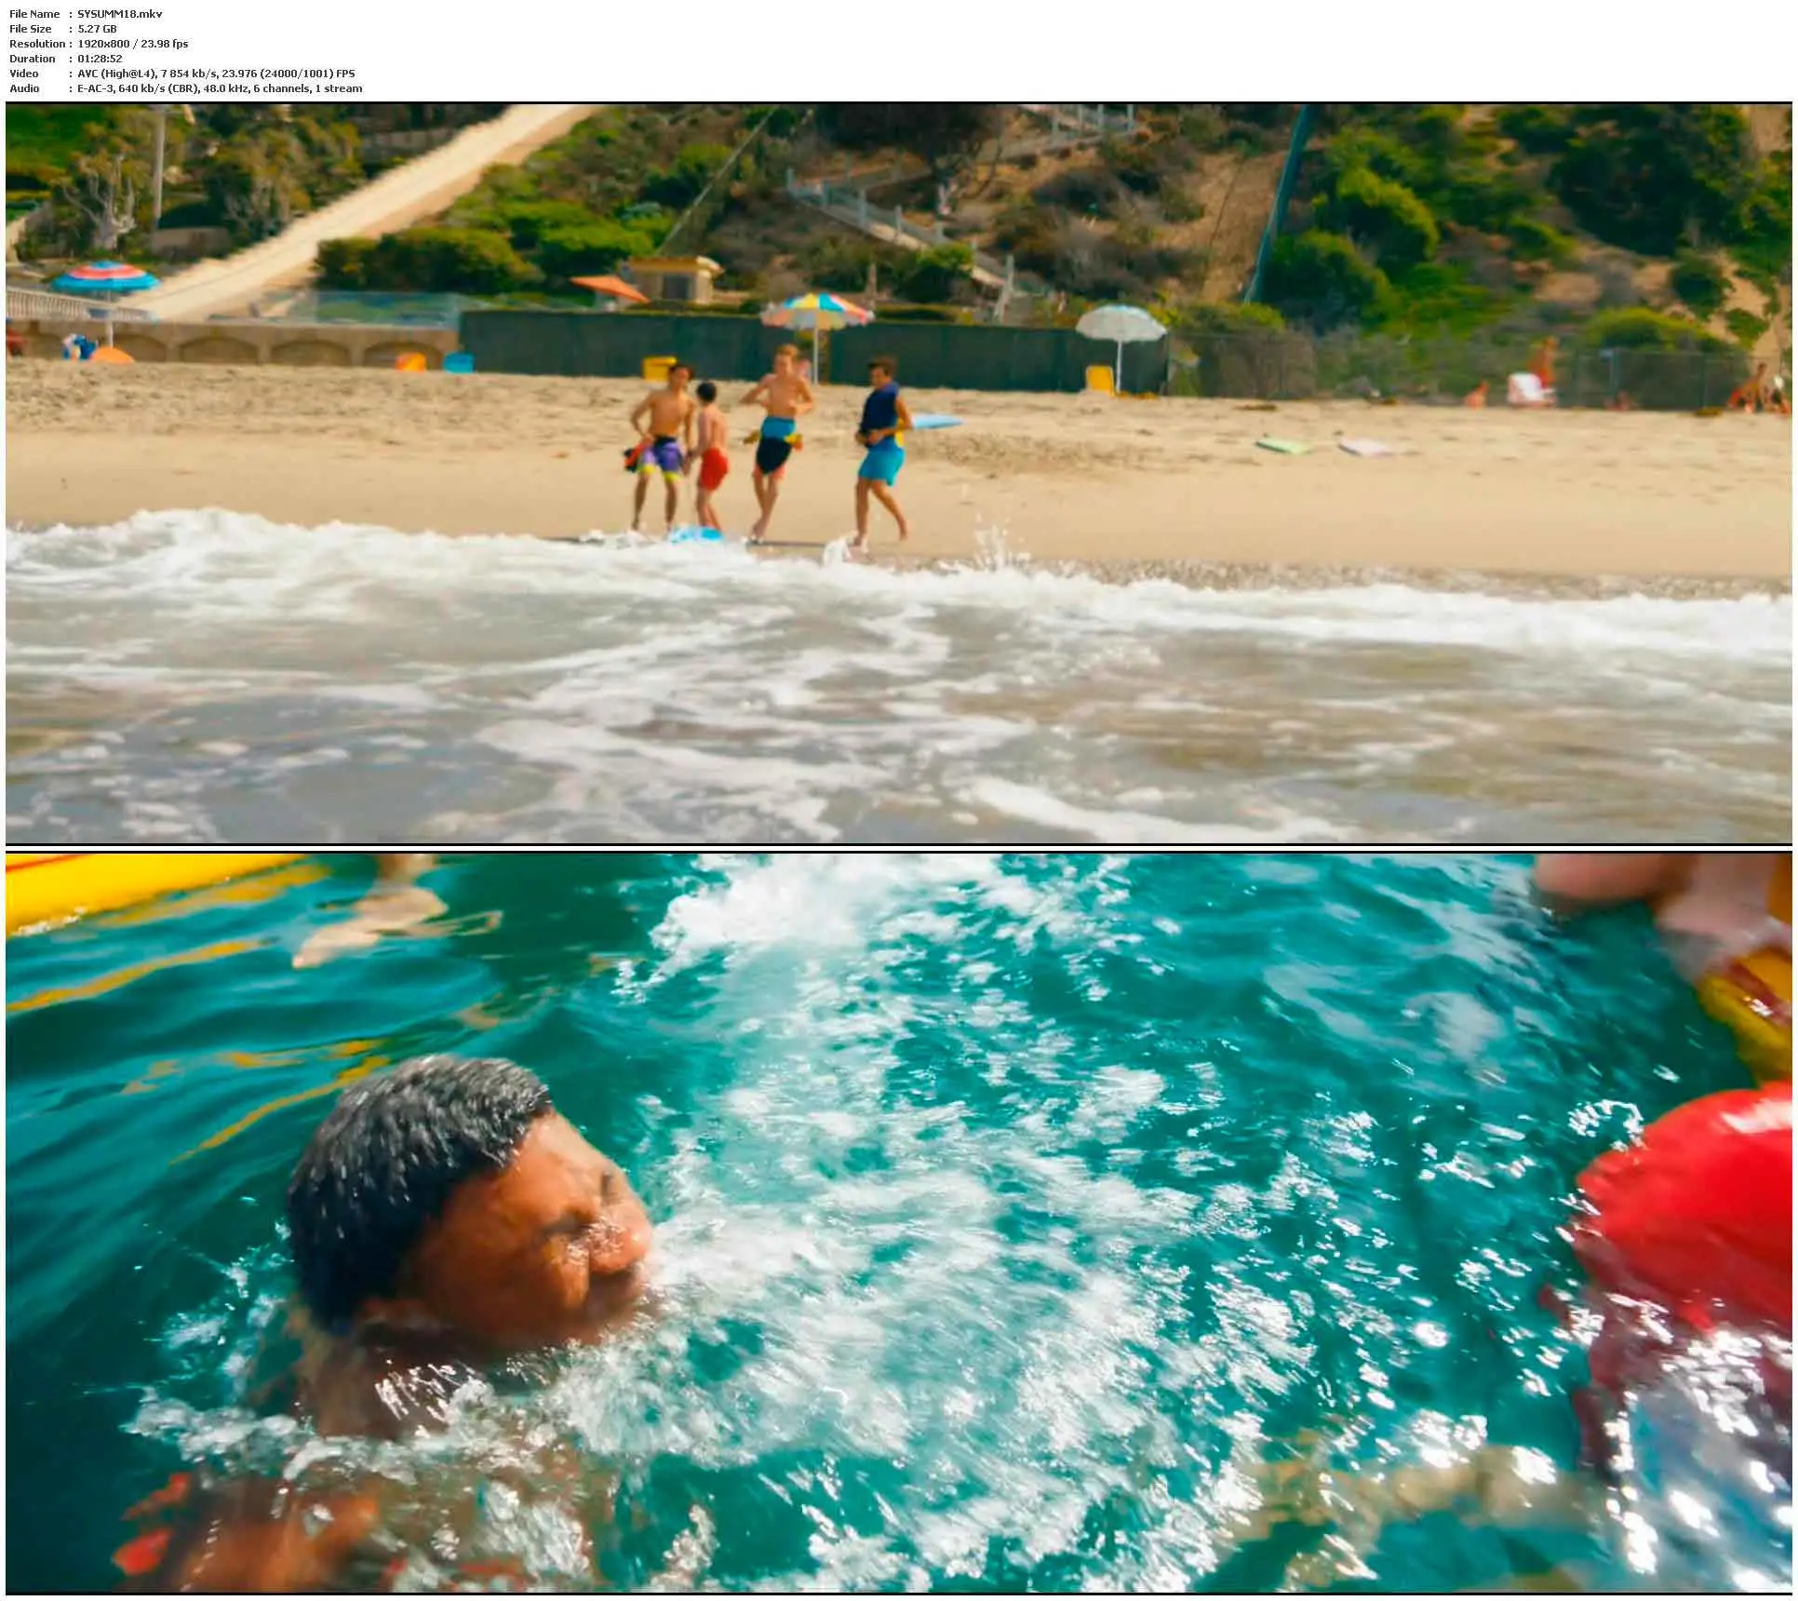Select the file size value 5.27 GB

[x=97, y=29]
